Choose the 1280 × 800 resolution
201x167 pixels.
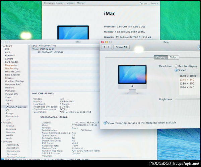(187, 83)
